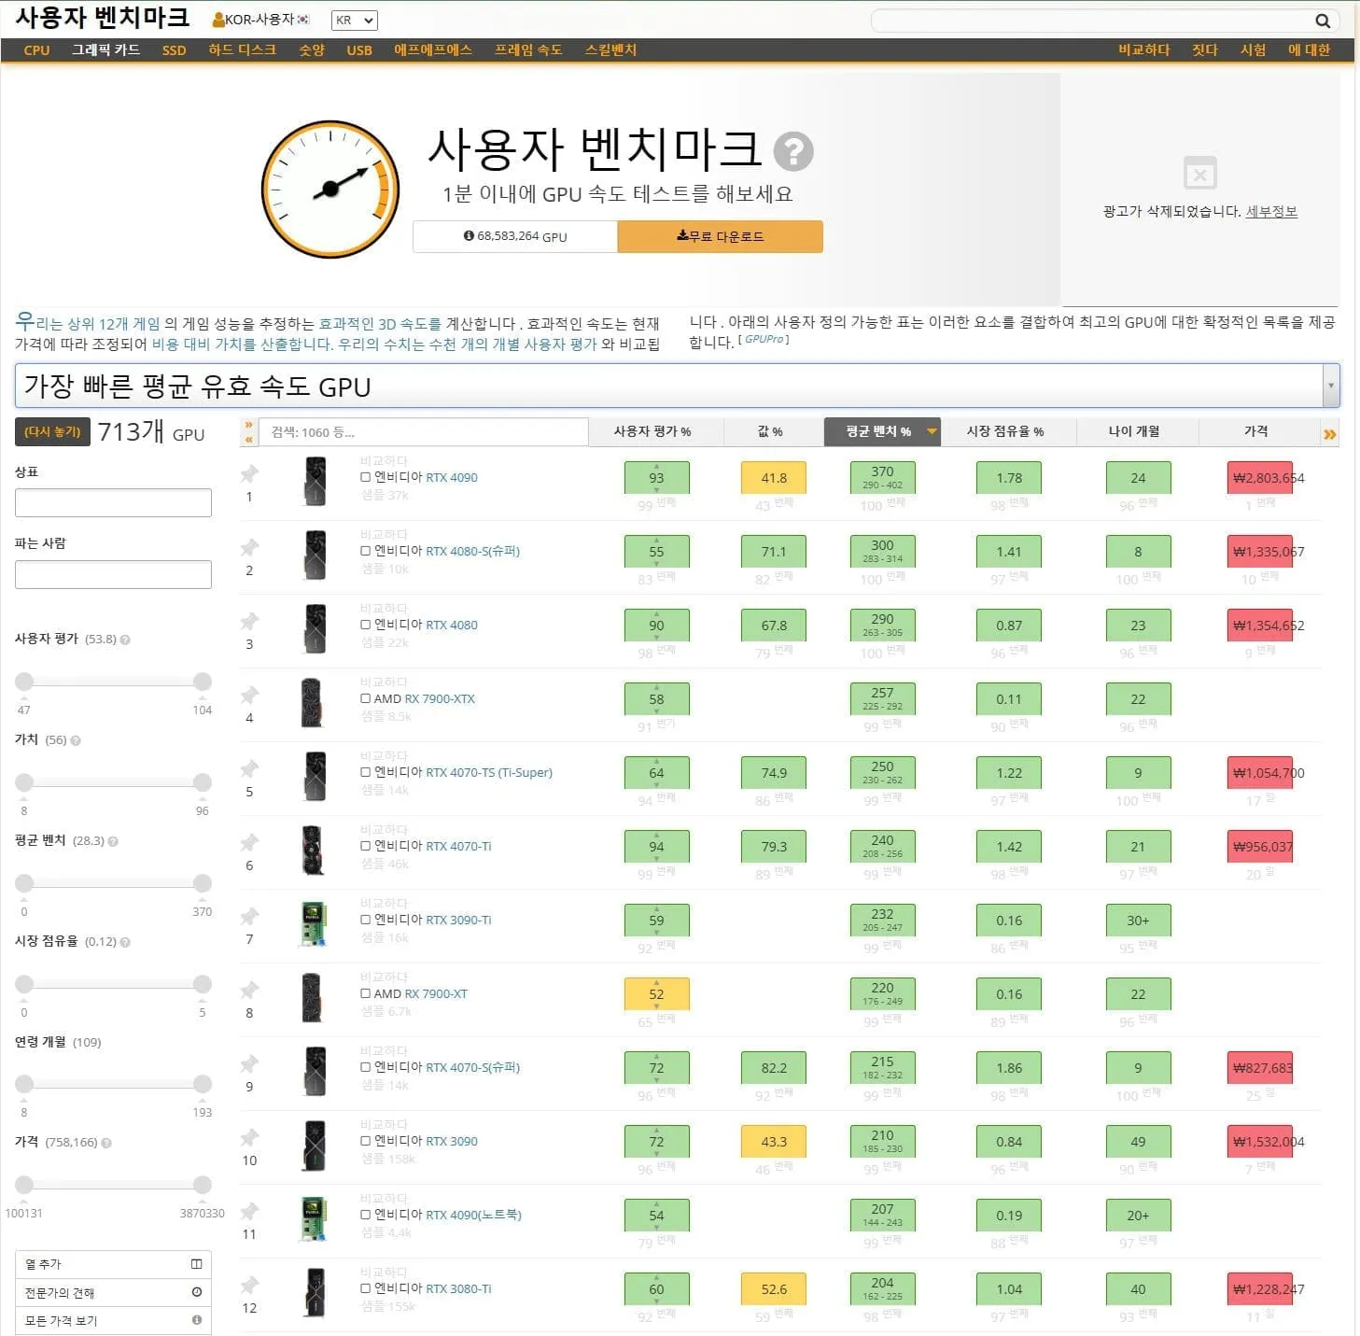Pin the RTX 4070-TS row
This screenshot has height=1336, width=1360.
249,768
